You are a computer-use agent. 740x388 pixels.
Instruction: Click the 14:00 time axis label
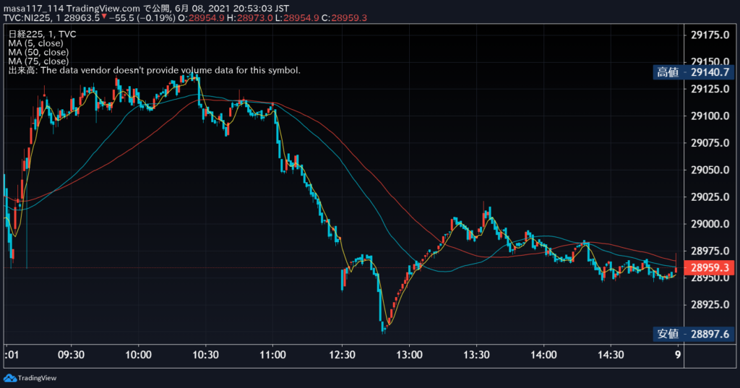coord(543,355)
